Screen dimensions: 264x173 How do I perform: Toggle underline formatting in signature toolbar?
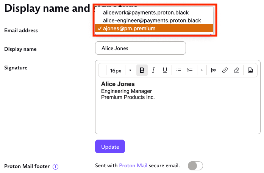tap(165, 70)
